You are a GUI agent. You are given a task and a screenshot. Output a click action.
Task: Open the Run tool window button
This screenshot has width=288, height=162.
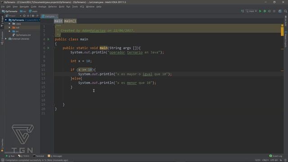[10, 156]
